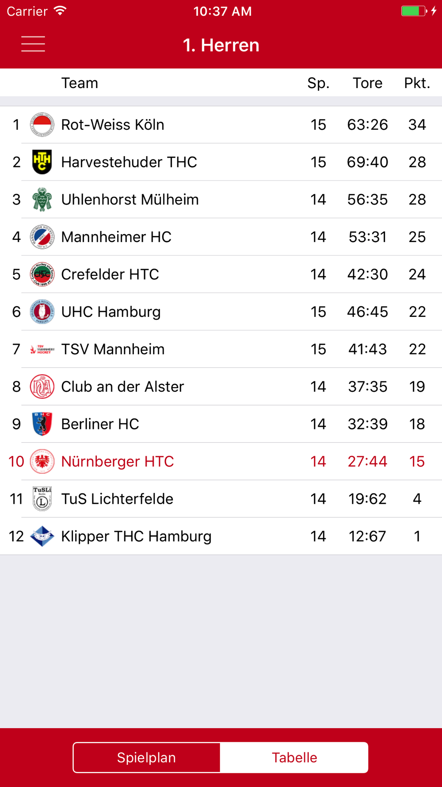Viewport: 442px width, 787px height.
Task: Tap the Tore column header
Action: pos(367,83)
